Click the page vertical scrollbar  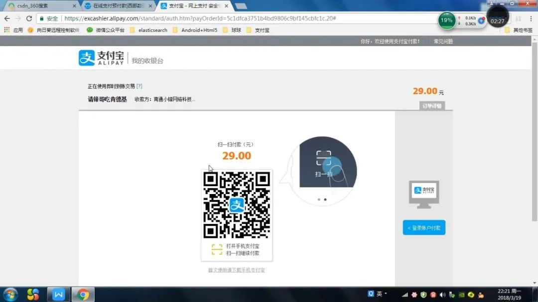click(x=535, y=132)
